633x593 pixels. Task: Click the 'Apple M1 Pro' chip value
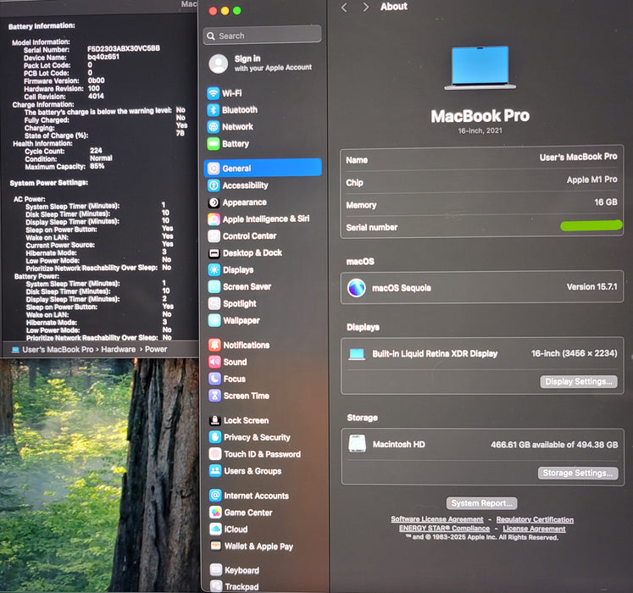coord(591,180)
